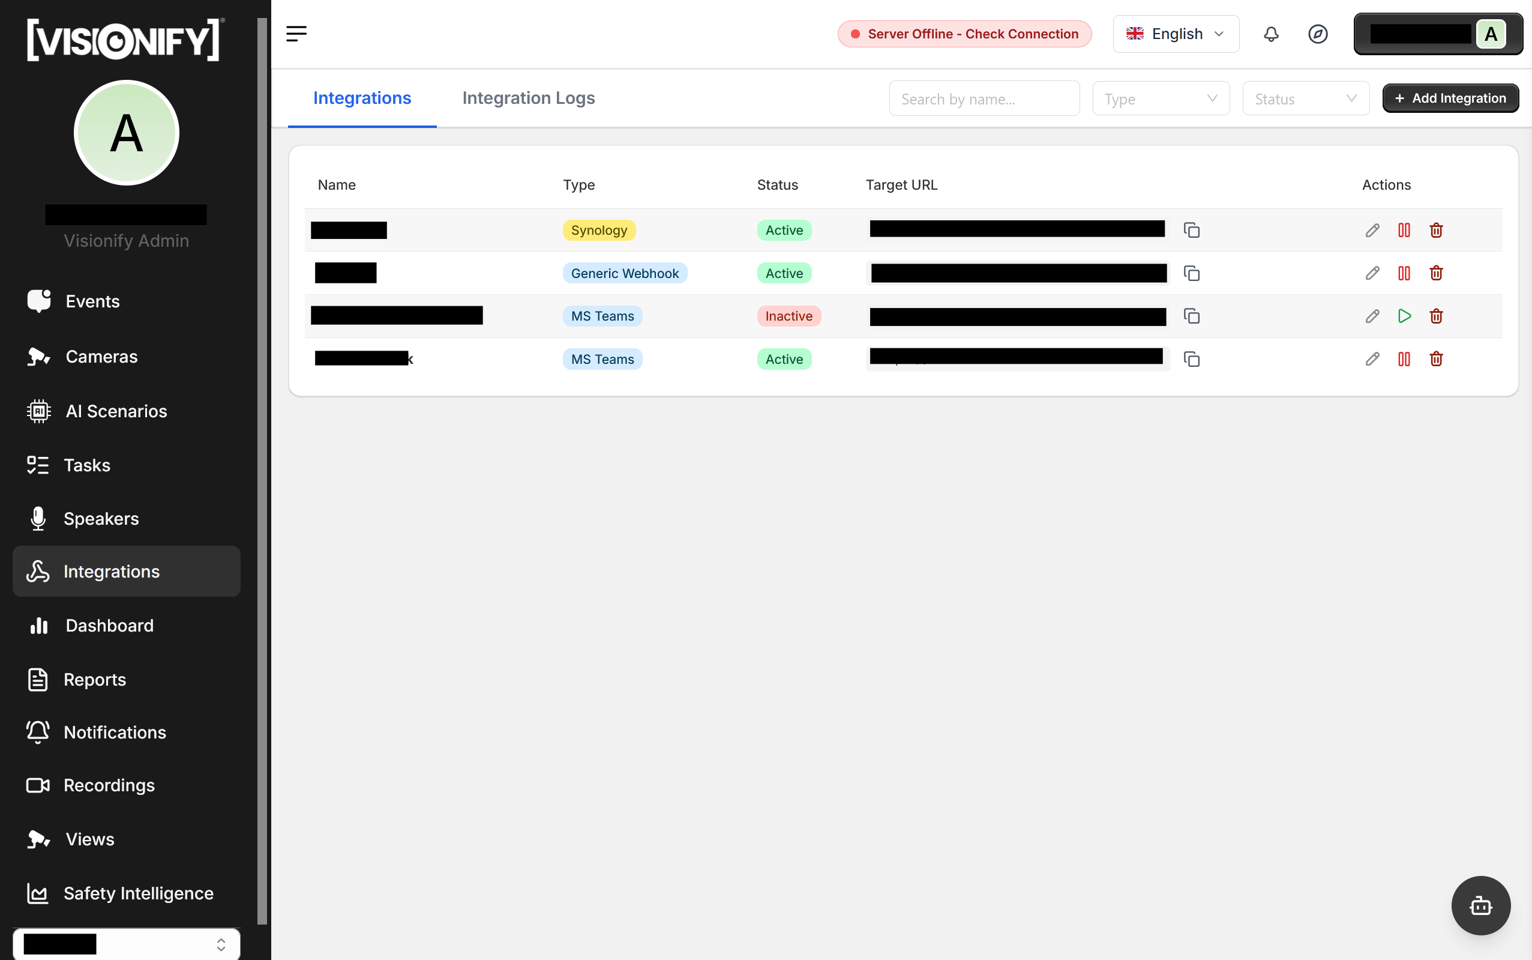Click the Actions column header
This screenshot has width=1532, height=960.
click(x=1386, y=185)
